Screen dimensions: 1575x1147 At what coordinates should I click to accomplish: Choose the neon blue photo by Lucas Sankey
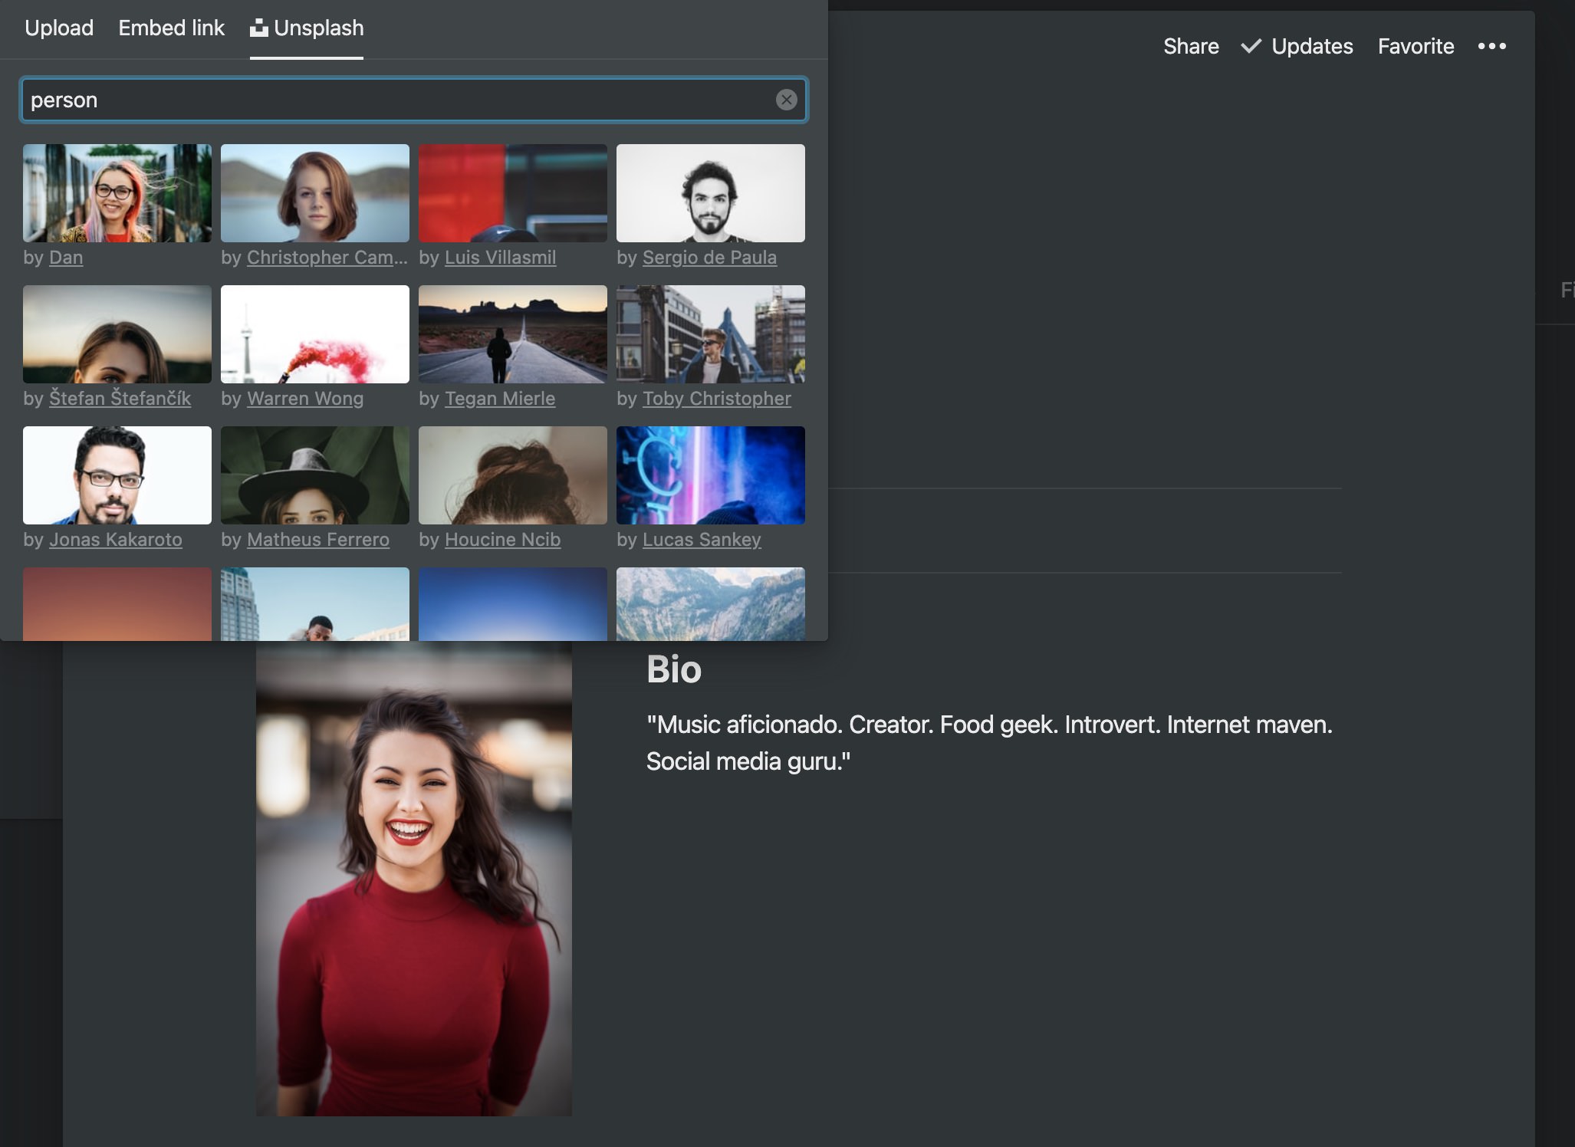tap(711, 475)
